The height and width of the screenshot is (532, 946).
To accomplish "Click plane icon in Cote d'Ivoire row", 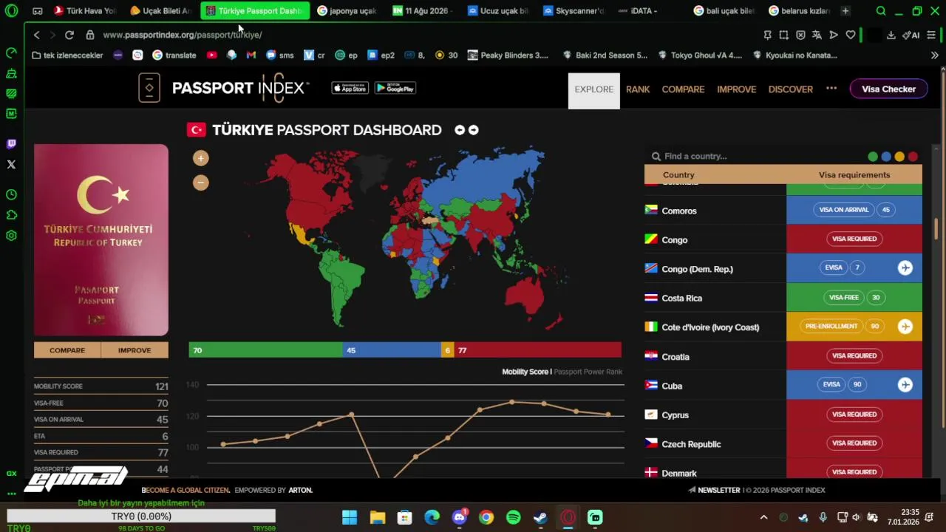I will [905, 326].
